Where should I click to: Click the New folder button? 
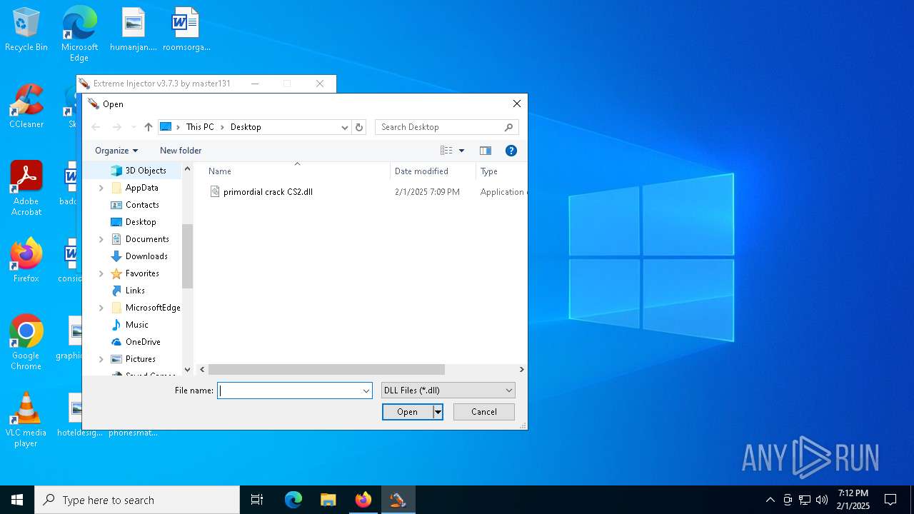(x=181, y=151)
